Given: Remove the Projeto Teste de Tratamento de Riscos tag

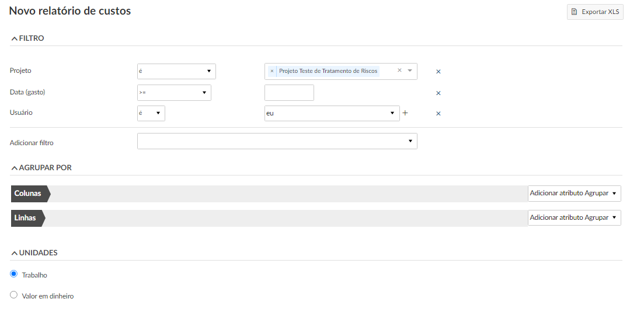Looking at the screenshot, I should tap(272, 71).
